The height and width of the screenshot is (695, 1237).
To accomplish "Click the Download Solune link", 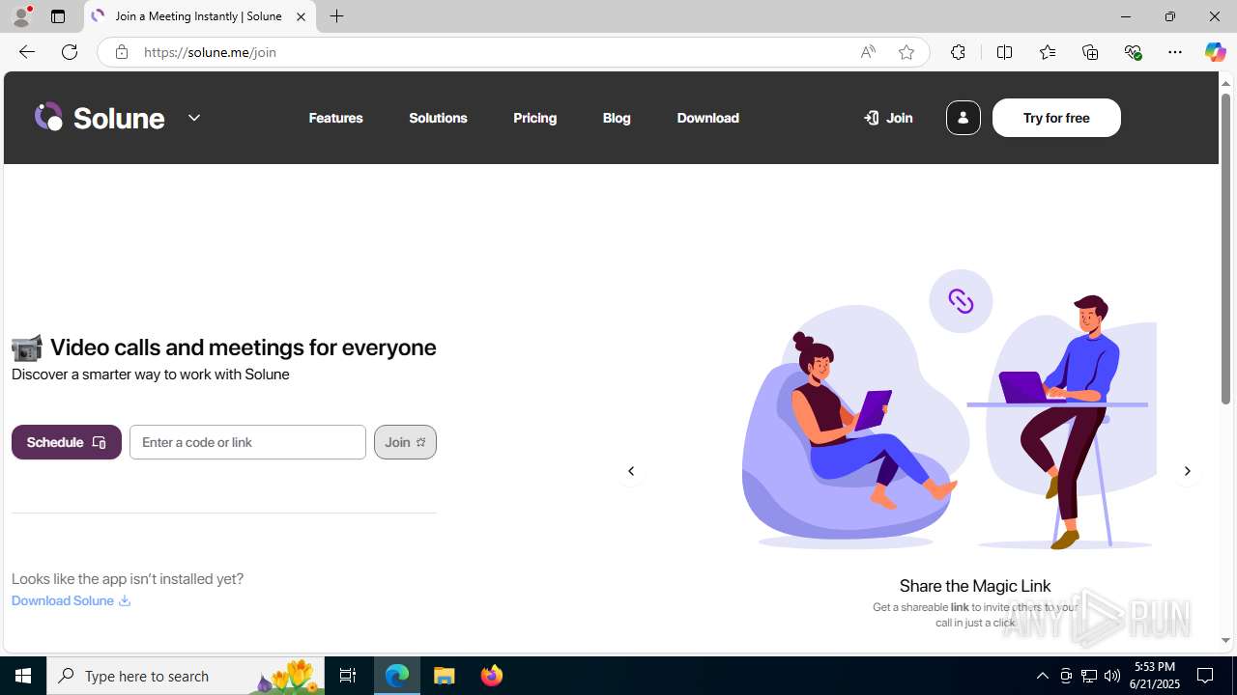I will [71, 600].
